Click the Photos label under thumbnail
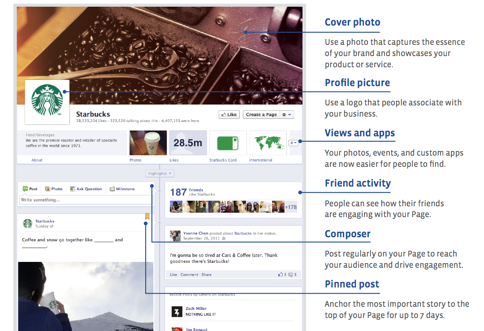Viewport: 484px width, 331px height. (135, 160)
